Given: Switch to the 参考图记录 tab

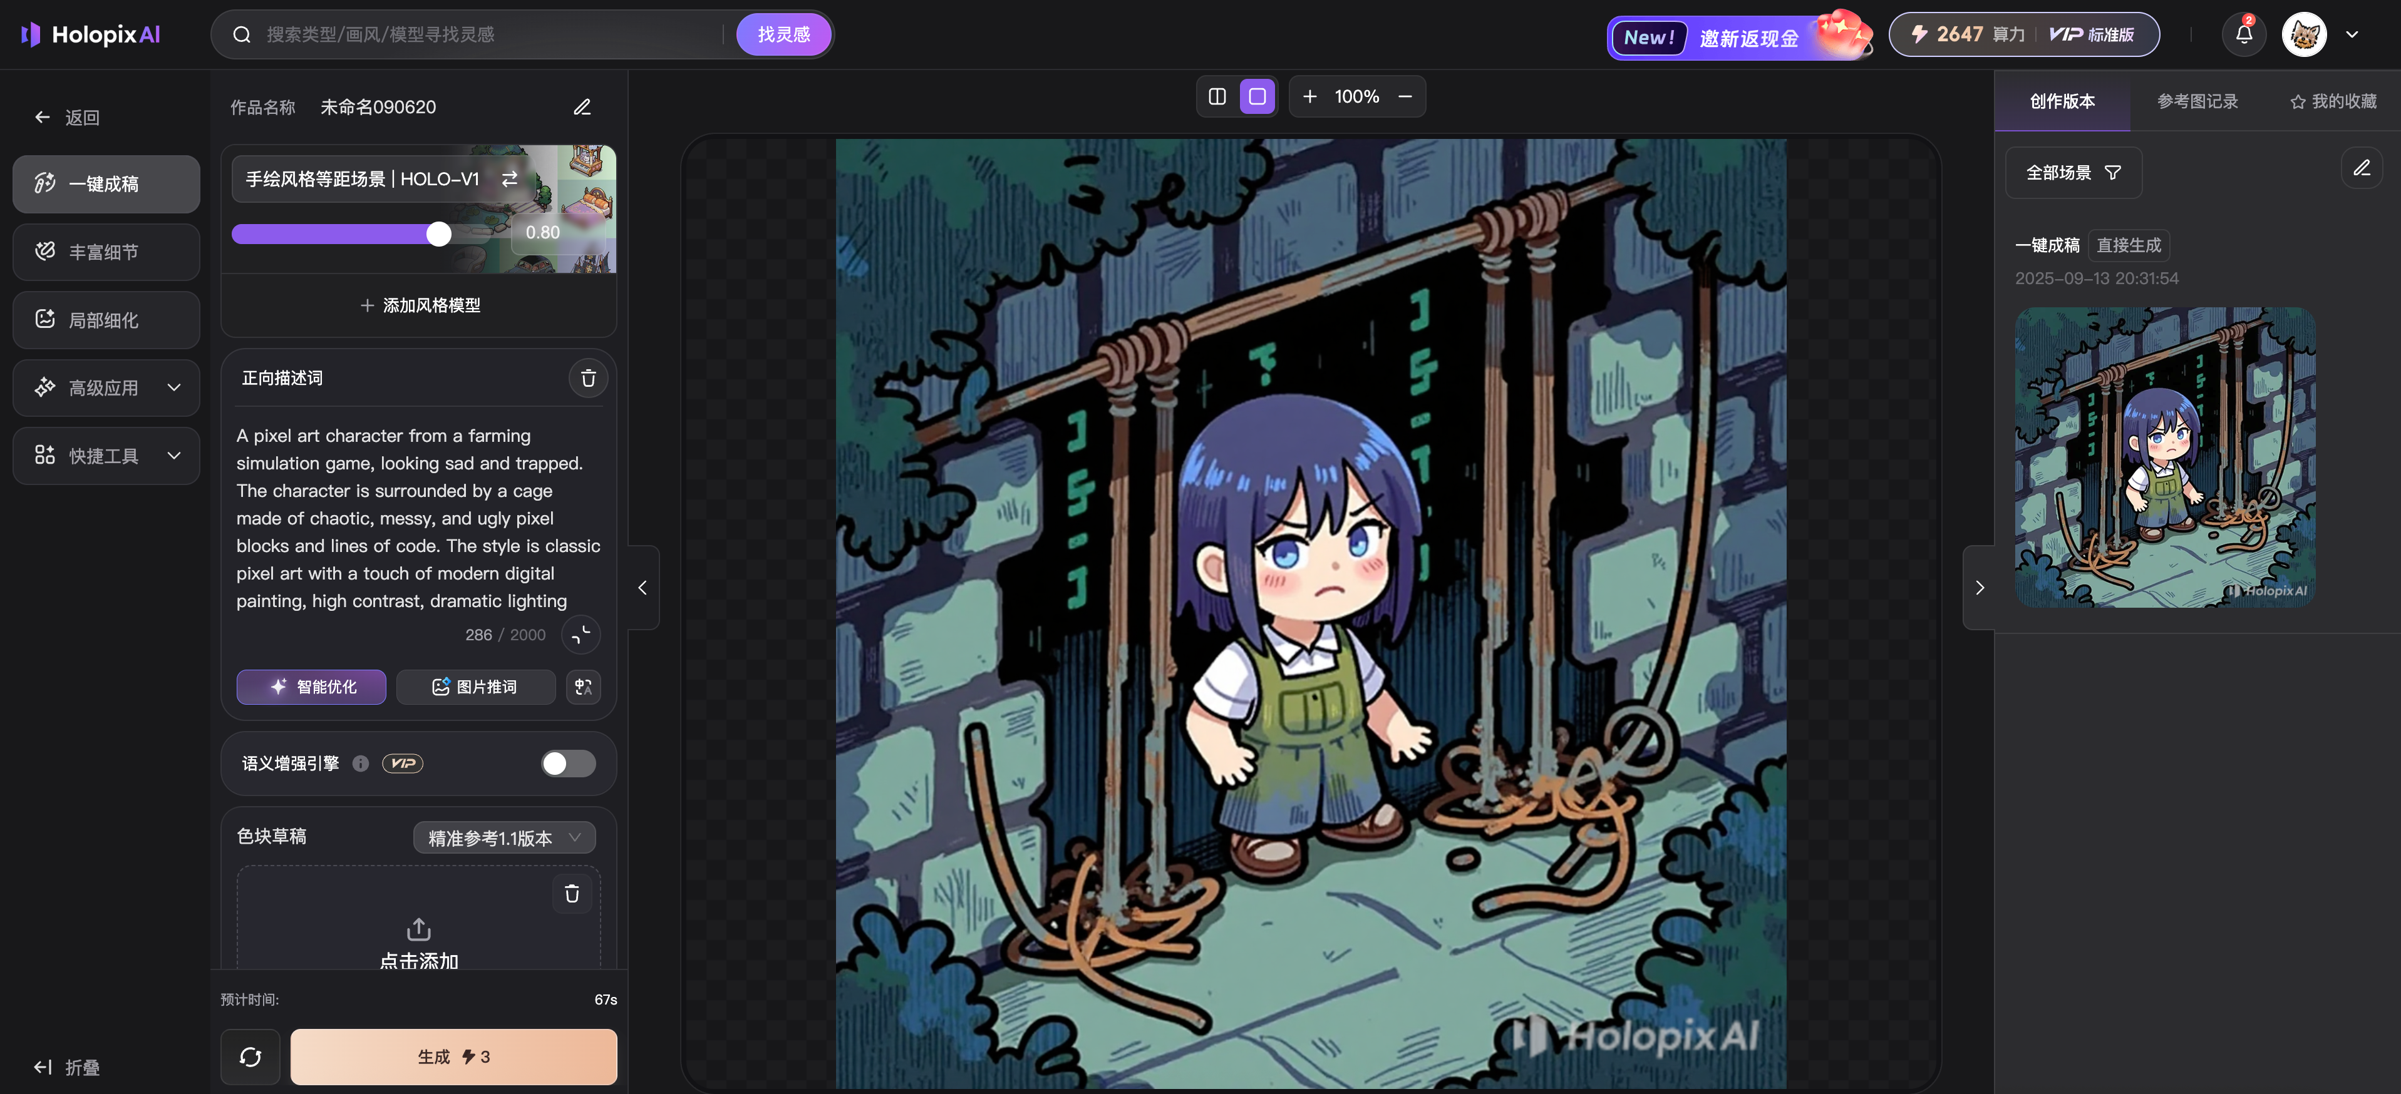Looking at the screenshot, I should click(x=2197, y=101).
